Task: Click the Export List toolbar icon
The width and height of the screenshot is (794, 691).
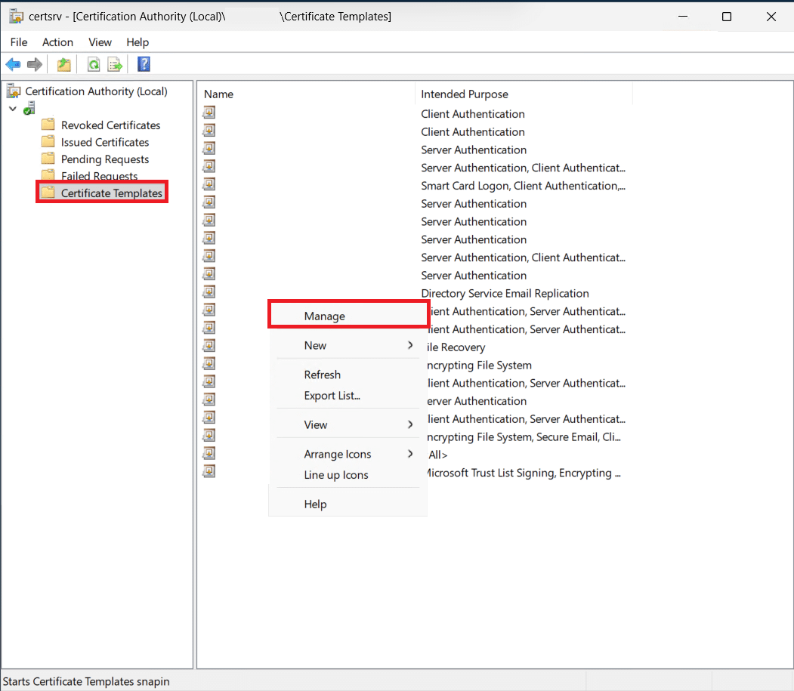Action: (115, 65)
